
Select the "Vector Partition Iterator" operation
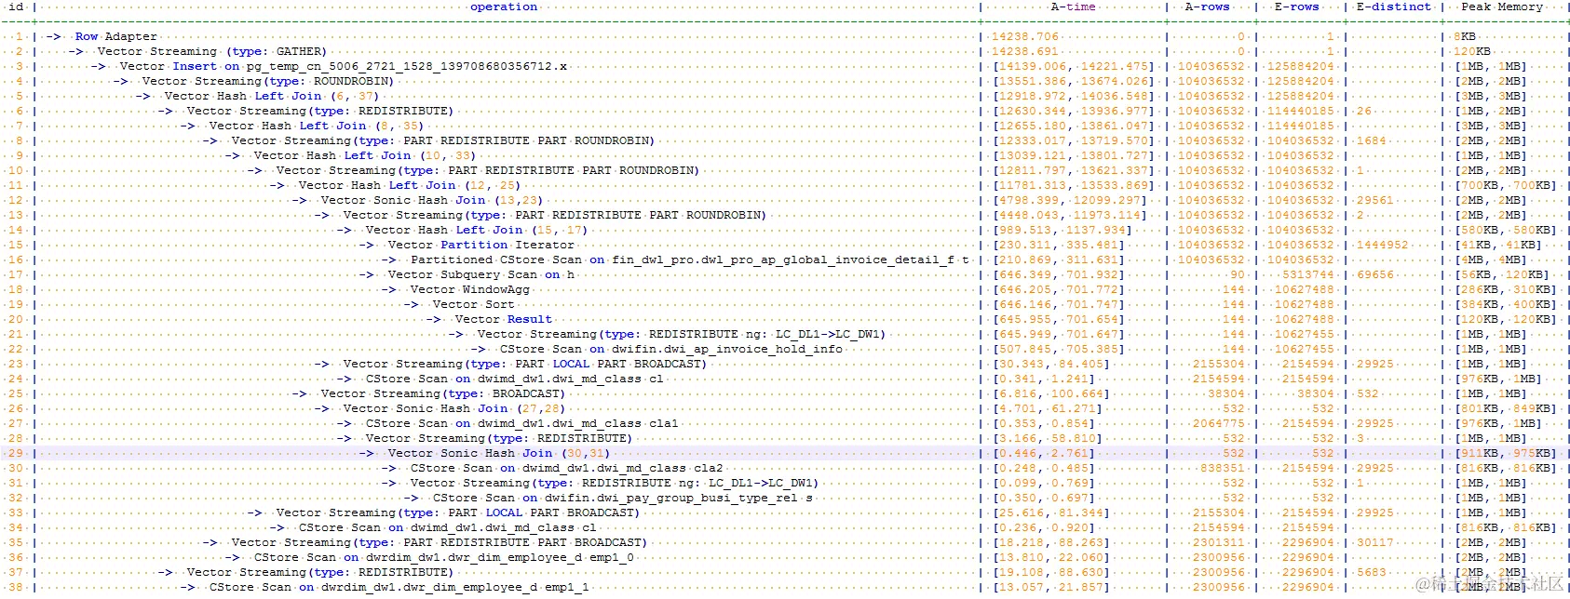[x=480, y=245]
